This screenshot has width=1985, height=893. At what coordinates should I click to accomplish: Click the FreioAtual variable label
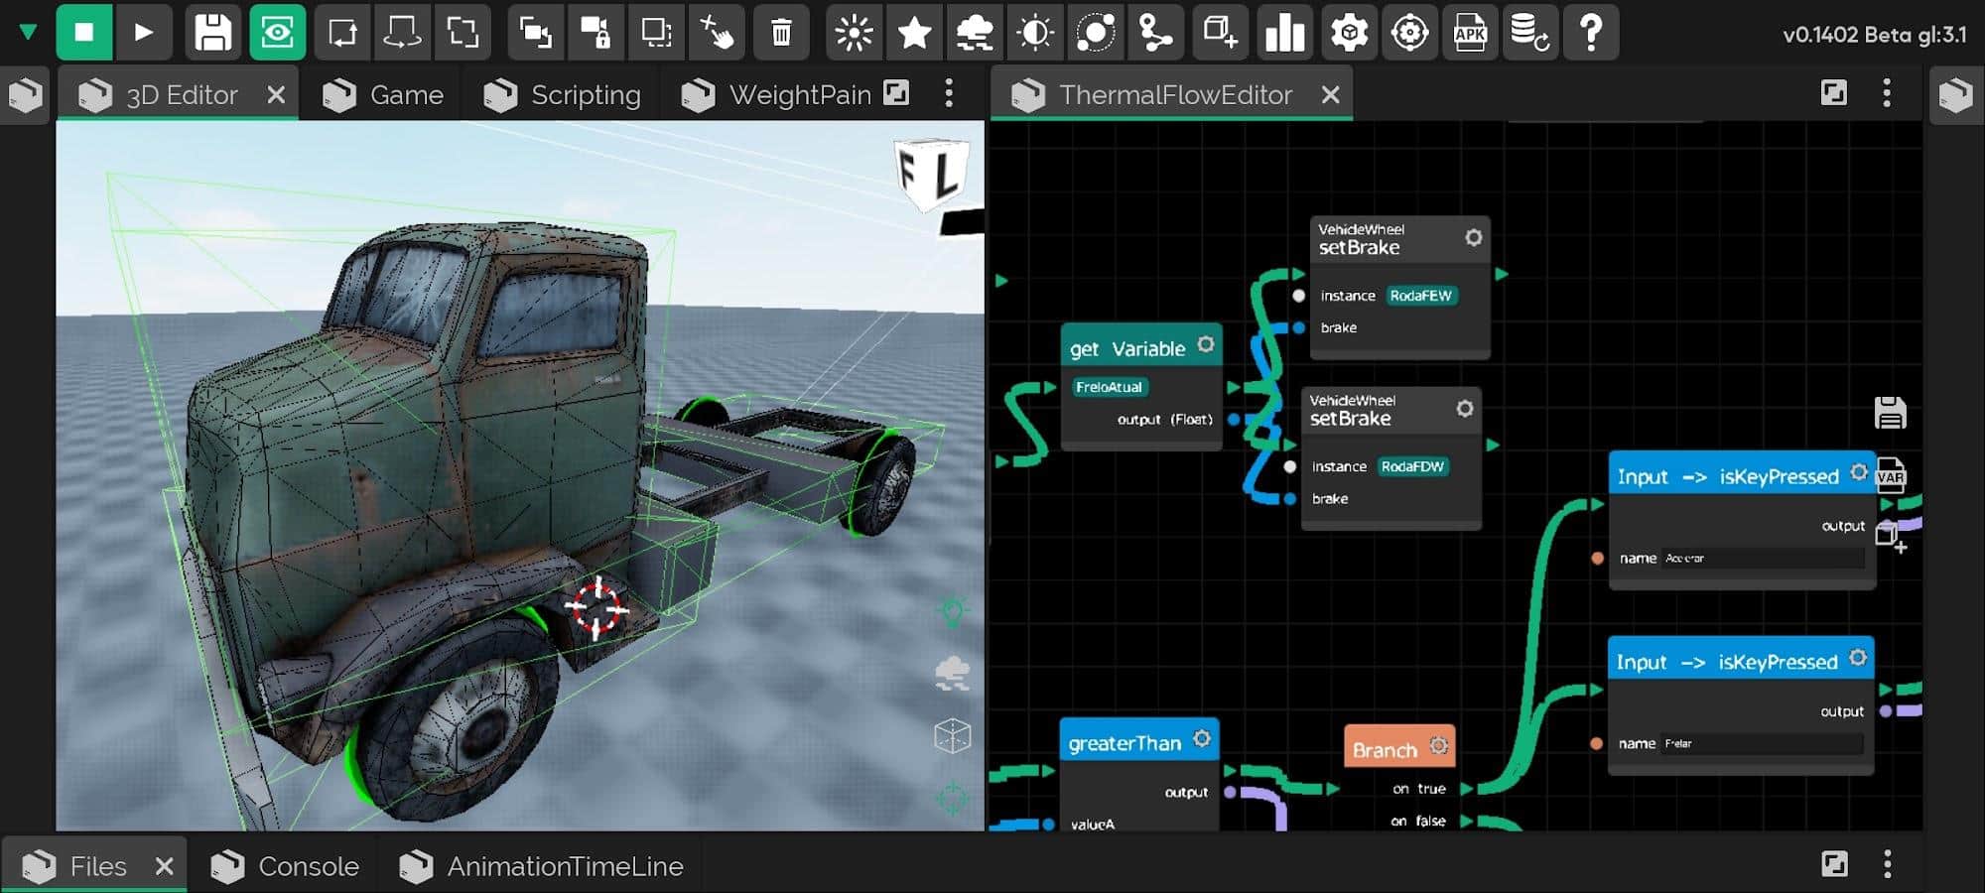click(x=1109, y=387)
